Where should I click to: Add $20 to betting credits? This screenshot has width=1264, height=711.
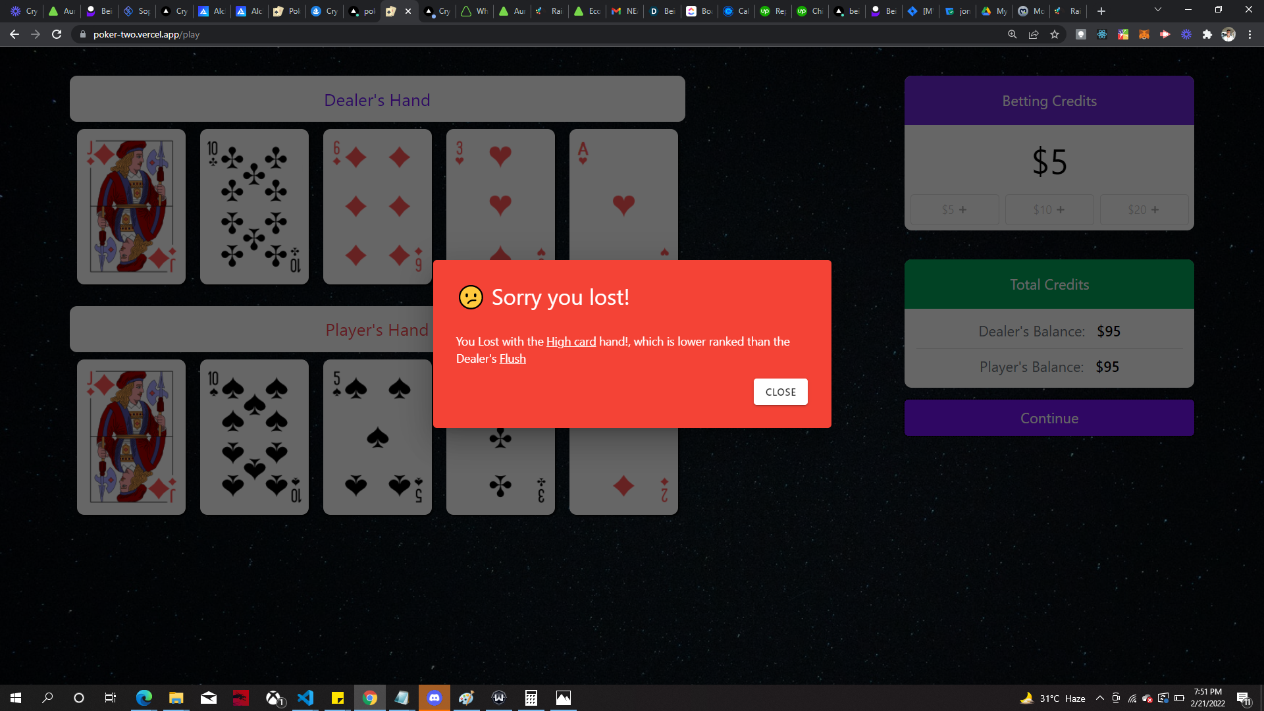(1144, 209)
